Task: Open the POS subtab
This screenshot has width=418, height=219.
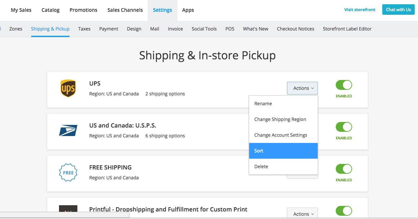Action: coord(230,29)
